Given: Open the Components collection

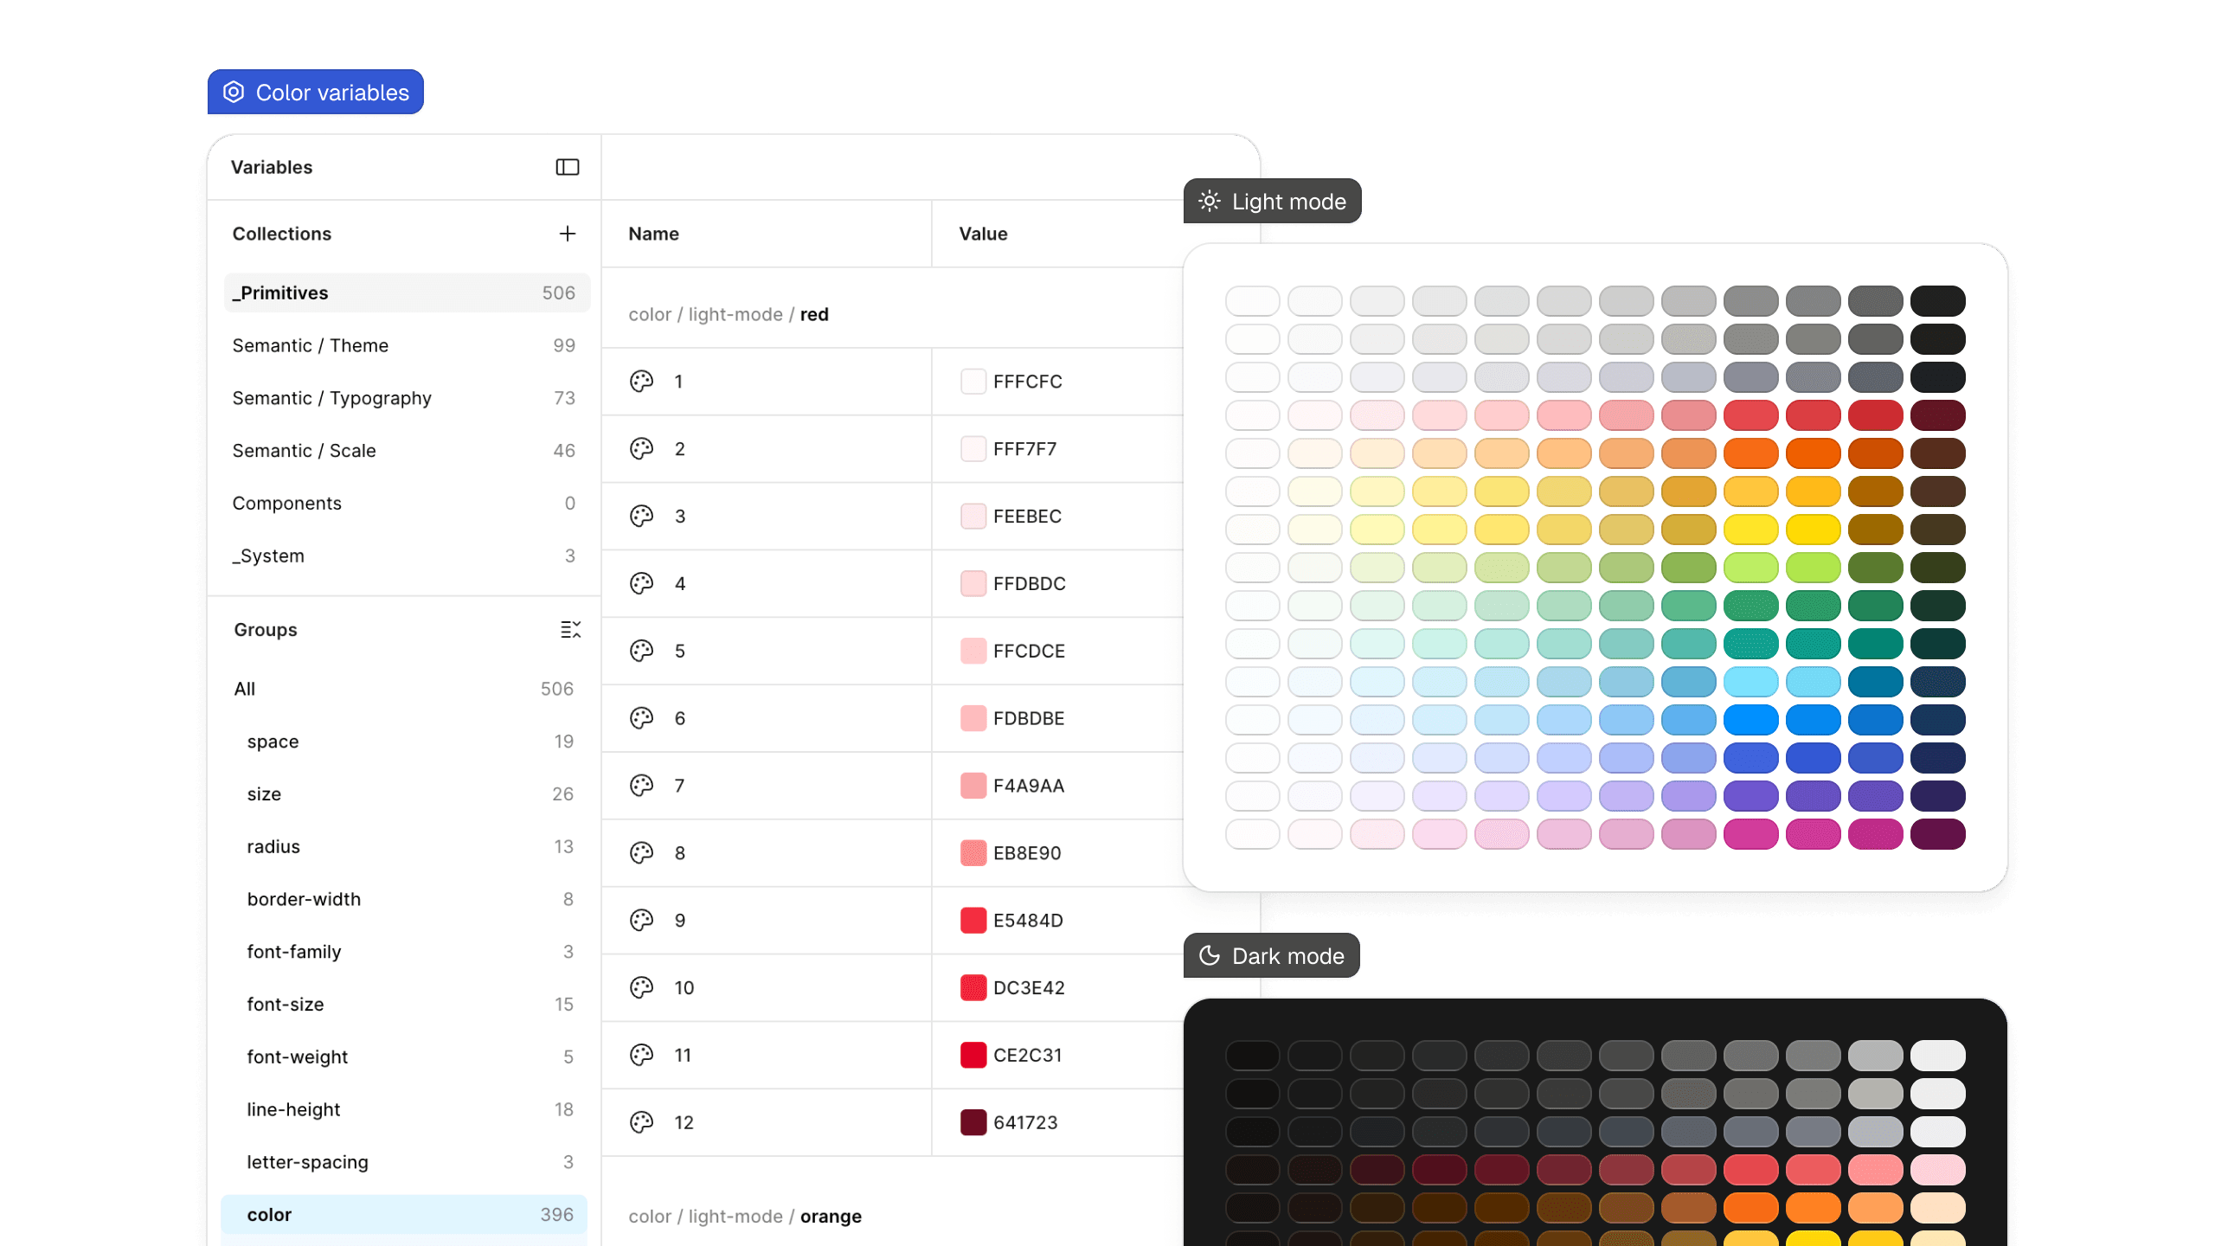Looking at the screenshot, I should (x=407, y=504).
